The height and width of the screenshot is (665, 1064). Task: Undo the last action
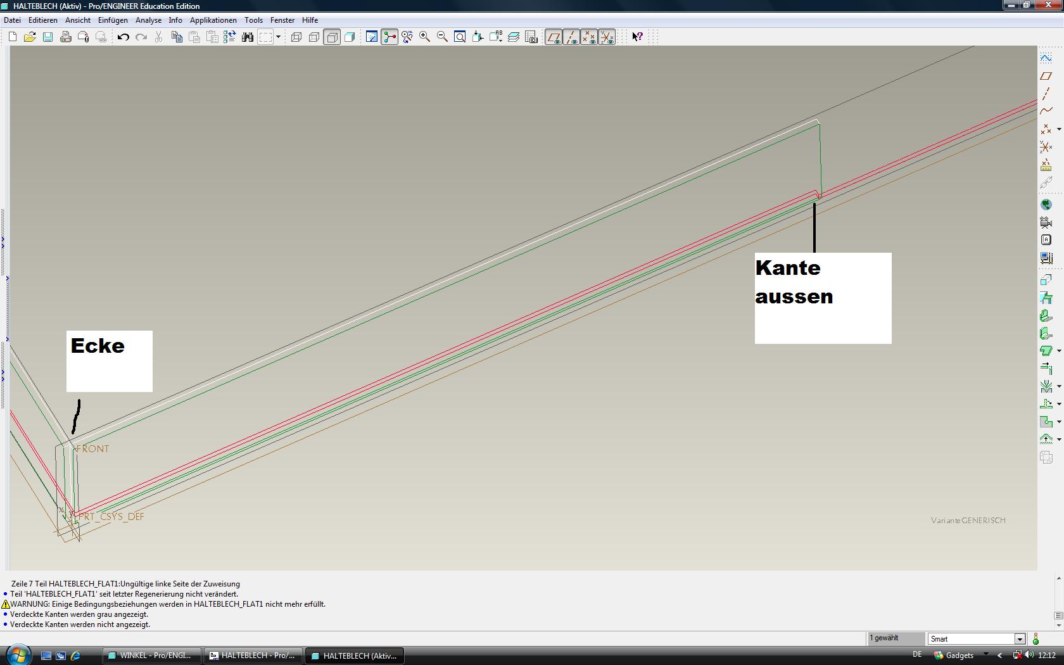pos(123,37)
